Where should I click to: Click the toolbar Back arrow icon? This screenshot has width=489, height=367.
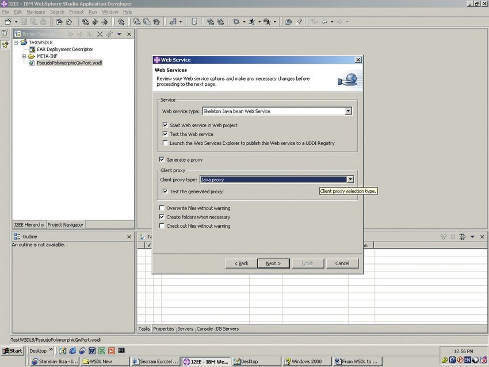tap(324, 21)
